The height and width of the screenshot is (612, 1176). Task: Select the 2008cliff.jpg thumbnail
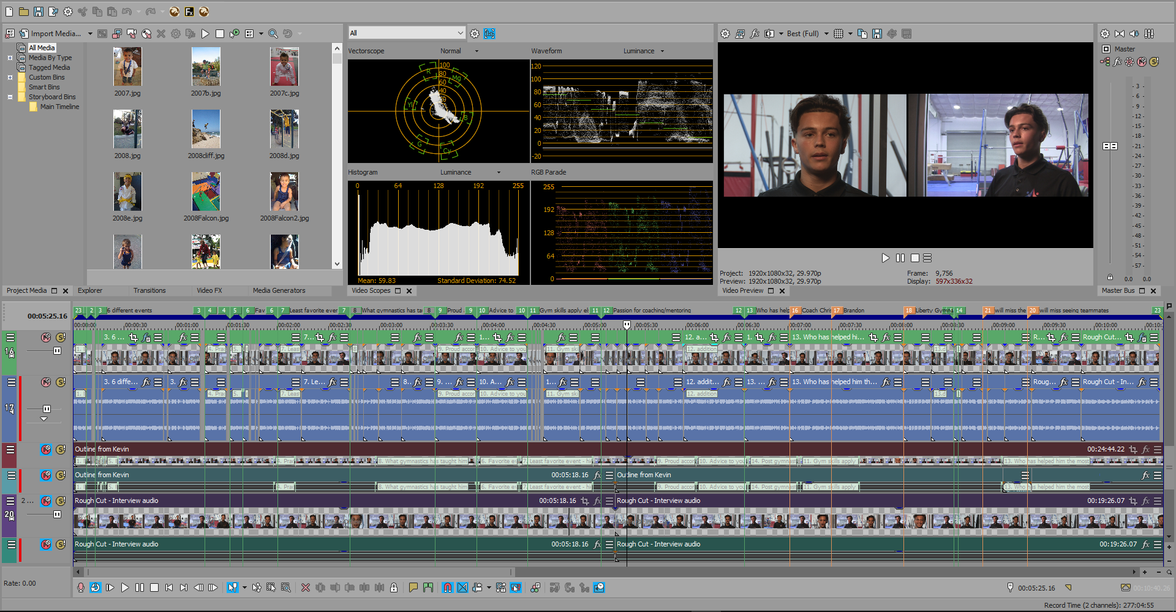pyautogui.click(x=206, y=129)
